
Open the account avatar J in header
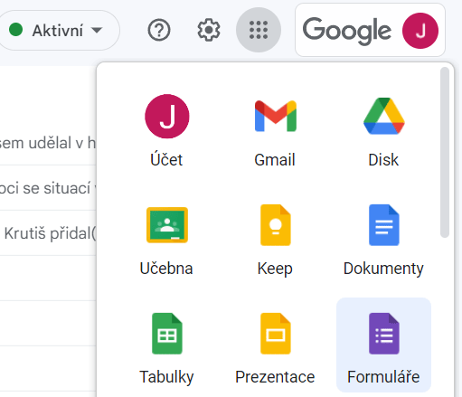point(420,31)
